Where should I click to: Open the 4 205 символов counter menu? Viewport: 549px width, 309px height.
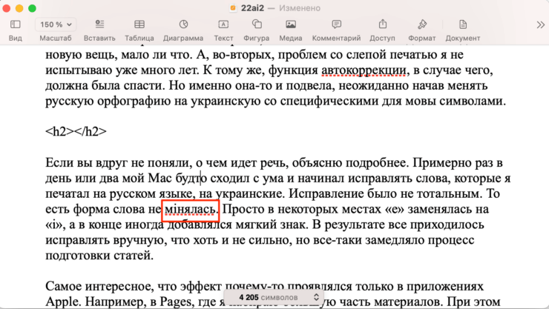276,297
